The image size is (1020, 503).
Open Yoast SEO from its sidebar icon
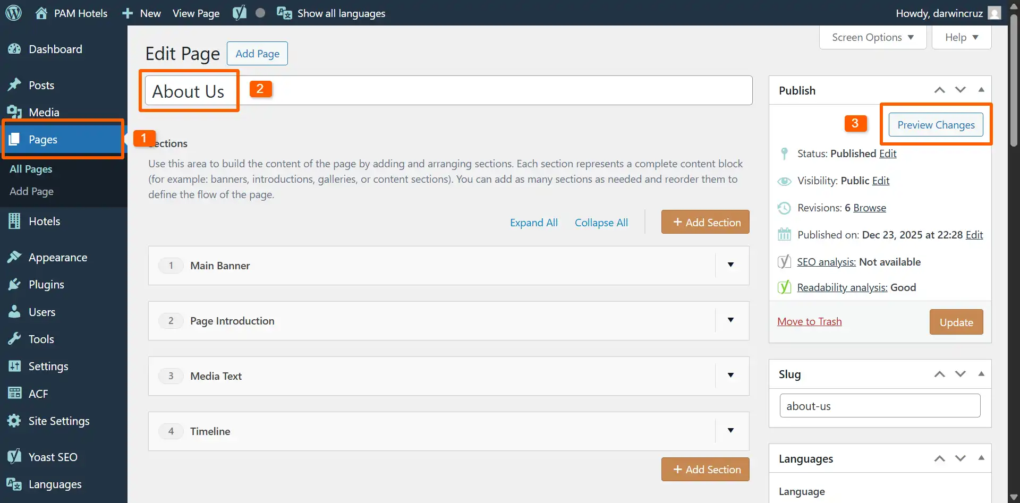[x=15, y=456]
